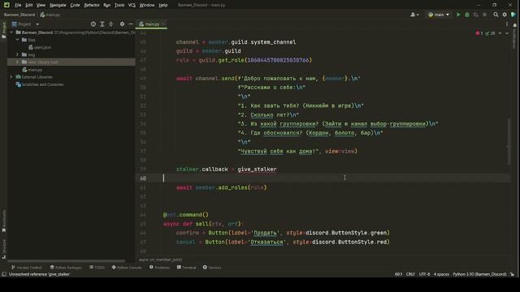Select opened file in Project panel

click(x=93, y=24)
